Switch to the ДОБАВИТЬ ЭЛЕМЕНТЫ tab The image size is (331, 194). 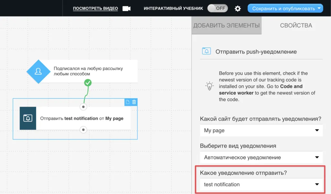click(x=227, y=25)
